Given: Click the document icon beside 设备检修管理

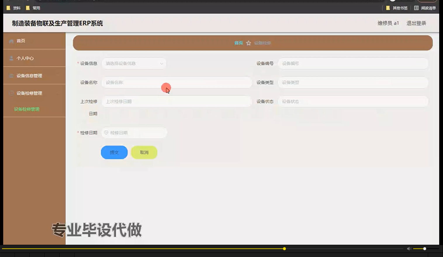Looking at the screenshot, I should point(11,93).
